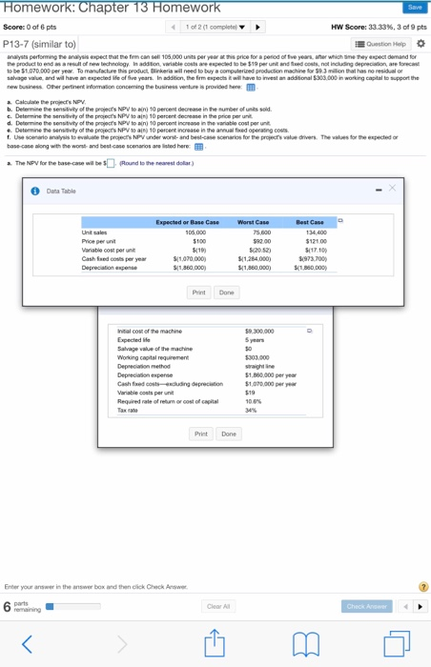The image size is (431, 667).
Task: Open the scenario data table icon
Action: click(198, 147)
